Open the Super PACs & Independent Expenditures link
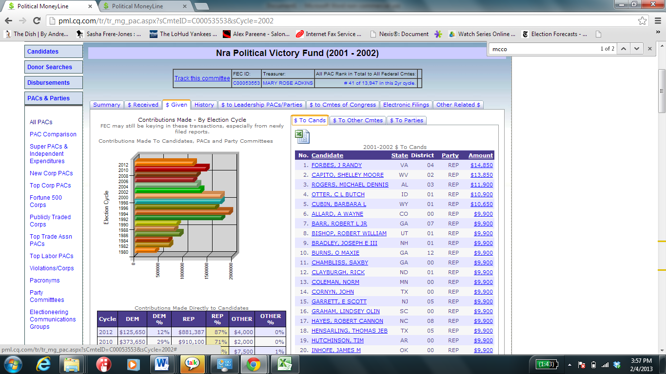This screenshot has width=666, height=374. click(x=49, y=154)
